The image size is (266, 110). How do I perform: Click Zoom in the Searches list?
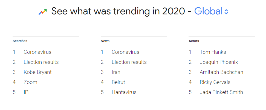(30, 82)
